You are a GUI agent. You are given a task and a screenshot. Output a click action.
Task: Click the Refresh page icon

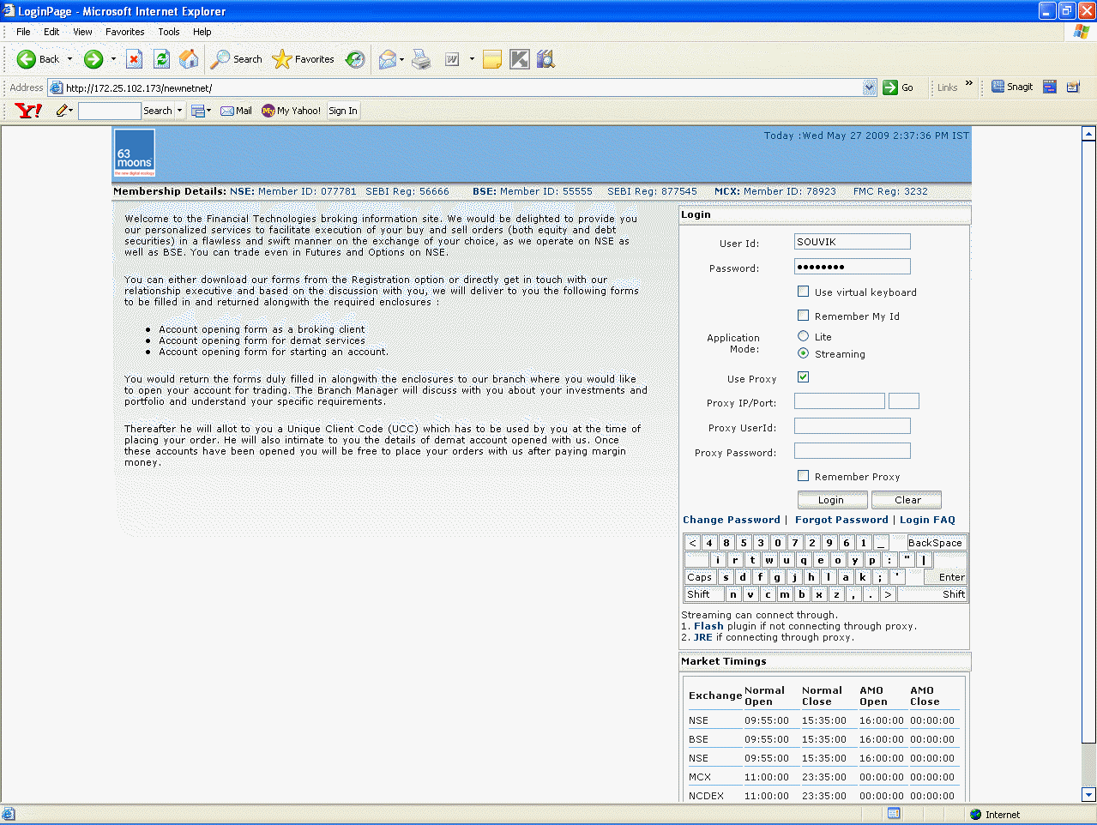coord(161,59)
